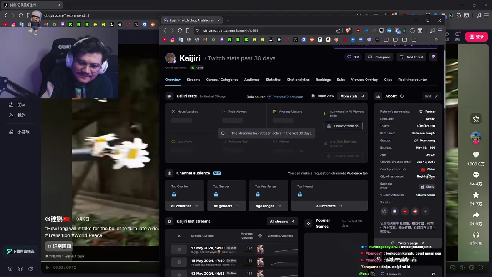Expand All countries audience card
Image resolution: width=492 pixels, height=277 pixels.
tap(184, 206)
